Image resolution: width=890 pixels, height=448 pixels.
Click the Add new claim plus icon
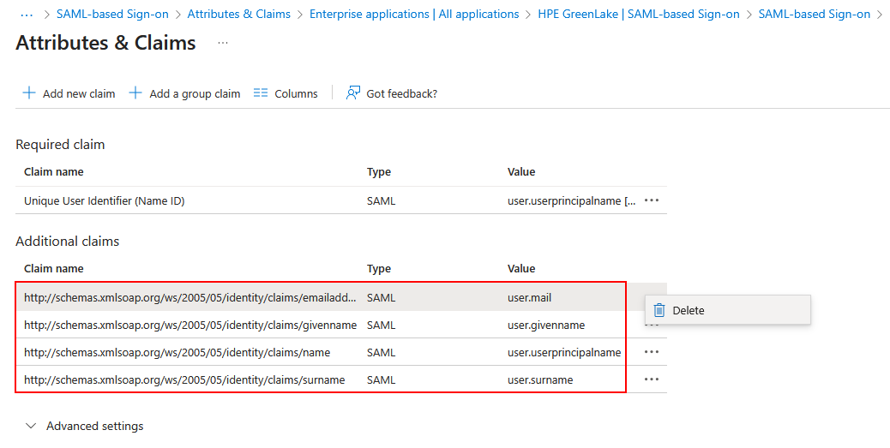click(29, 93)
